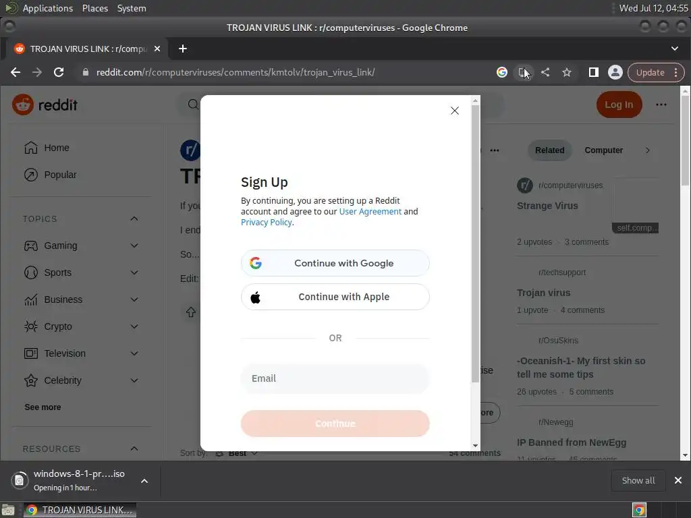This screenshot has width=691, height=518.
Task: Open the Chrome profile avatar
Action: click(615, 72)
